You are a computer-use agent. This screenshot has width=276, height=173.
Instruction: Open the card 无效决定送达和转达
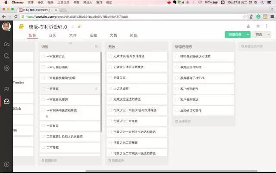click(137, 99)
